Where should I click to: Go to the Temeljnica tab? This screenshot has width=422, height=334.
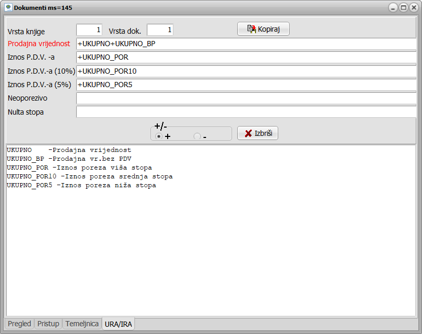click(81, 324)
